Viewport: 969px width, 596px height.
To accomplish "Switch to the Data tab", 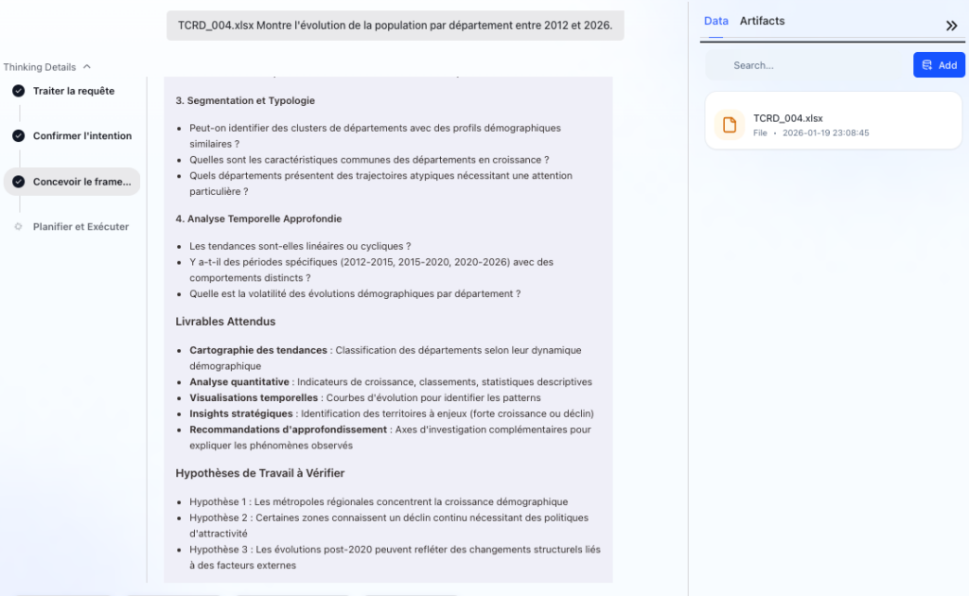I will point(716,21).
